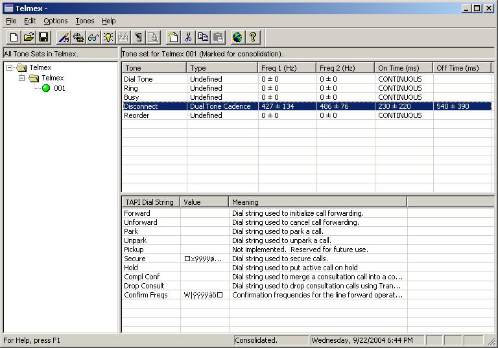Select the Busy tone row
This screenshot has height=348, width=498.
(307, 97)
